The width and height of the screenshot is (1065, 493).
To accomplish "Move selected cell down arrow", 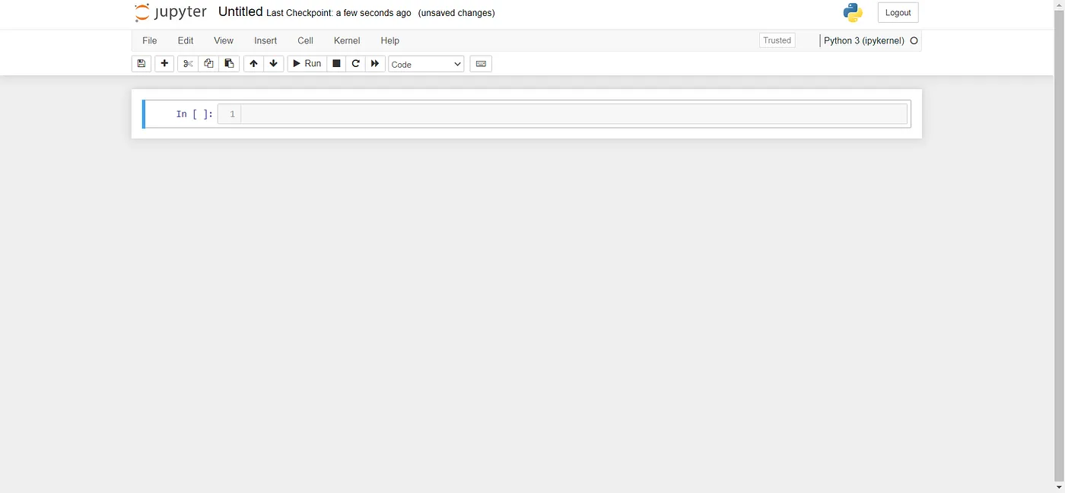I will tap(274, 64).
